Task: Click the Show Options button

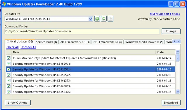Action: click(18, 102)
